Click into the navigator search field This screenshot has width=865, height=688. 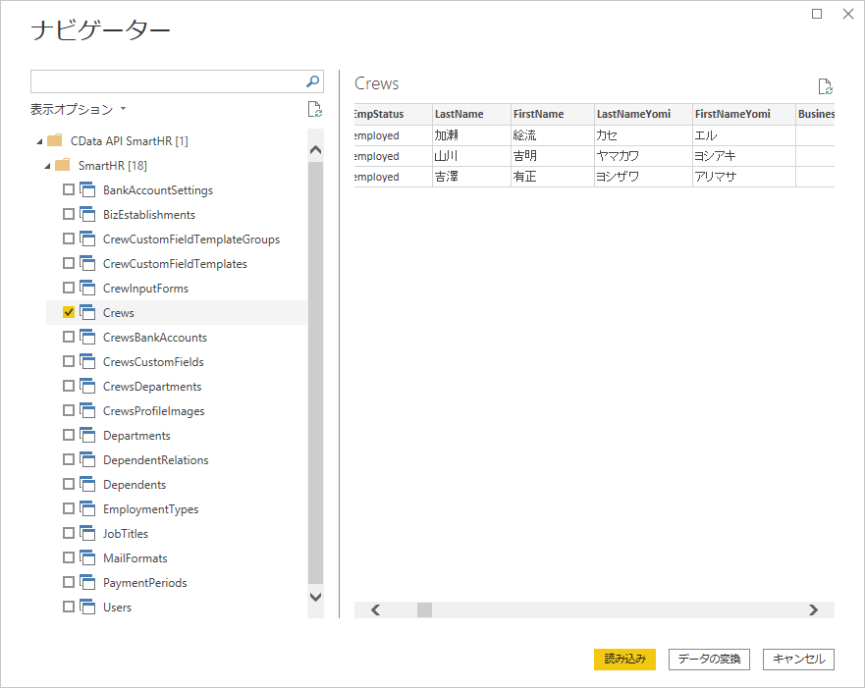[167, 81]
